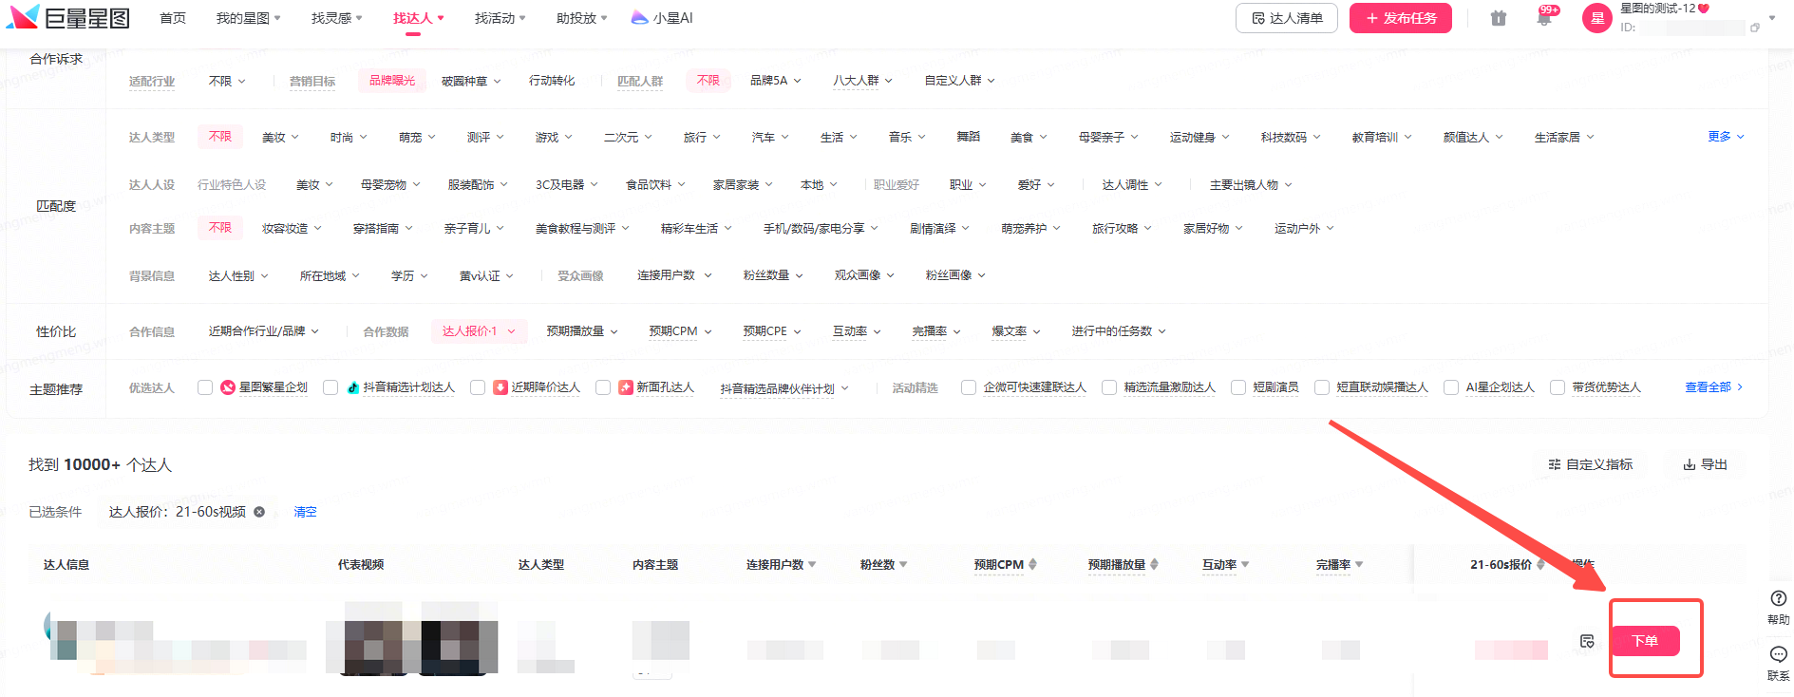1794x697 pixels.
Task: Open 助投放 menu
Action: 581,18
